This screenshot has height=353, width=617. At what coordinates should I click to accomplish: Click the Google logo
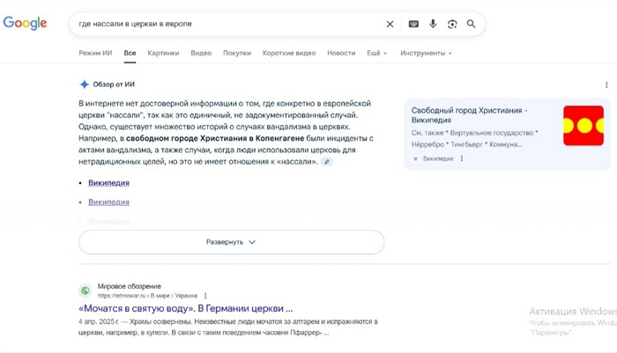click(25, 24)
